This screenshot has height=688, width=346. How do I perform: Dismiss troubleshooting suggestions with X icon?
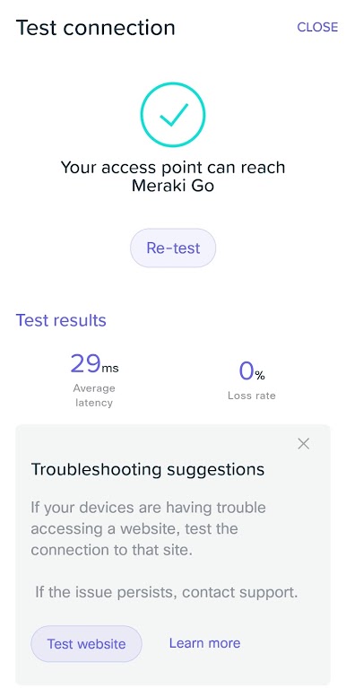pyautogui.click(x=304, y=444)
